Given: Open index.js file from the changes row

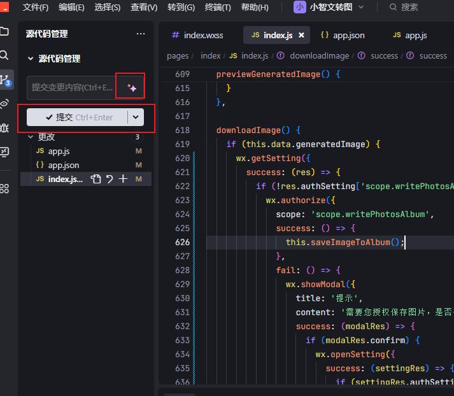Looking at the screenshot, I should click(x=65, y=180).
